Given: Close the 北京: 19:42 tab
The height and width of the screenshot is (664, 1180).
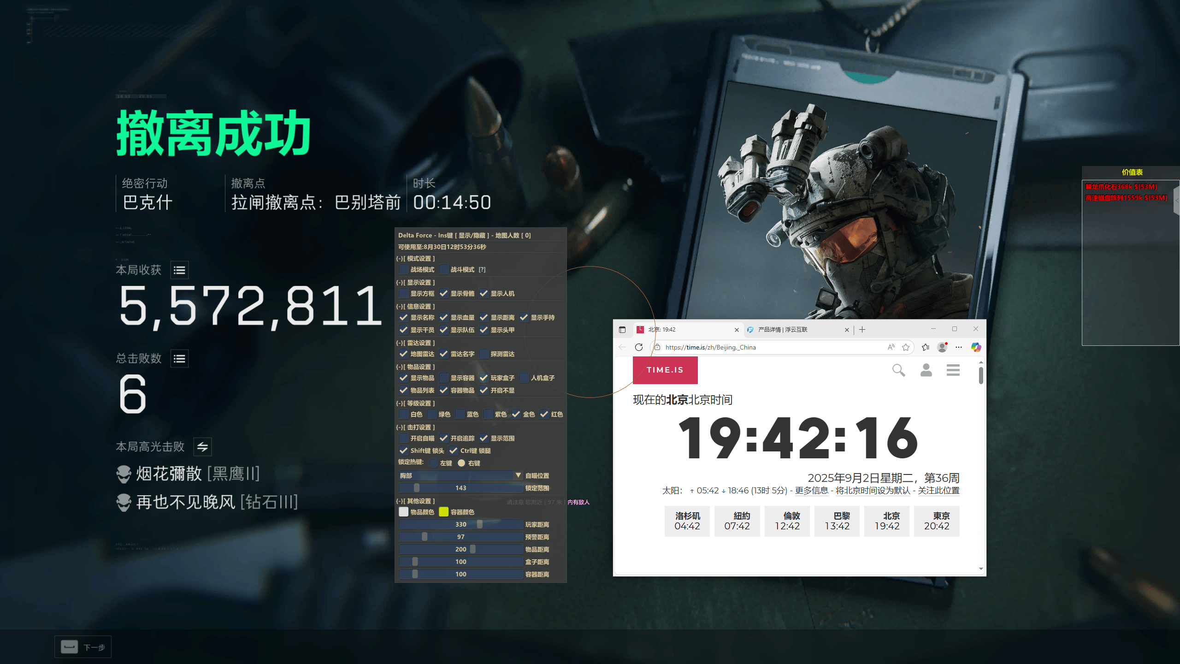Looking at the screenshot, I should click(x=737, y=330).
